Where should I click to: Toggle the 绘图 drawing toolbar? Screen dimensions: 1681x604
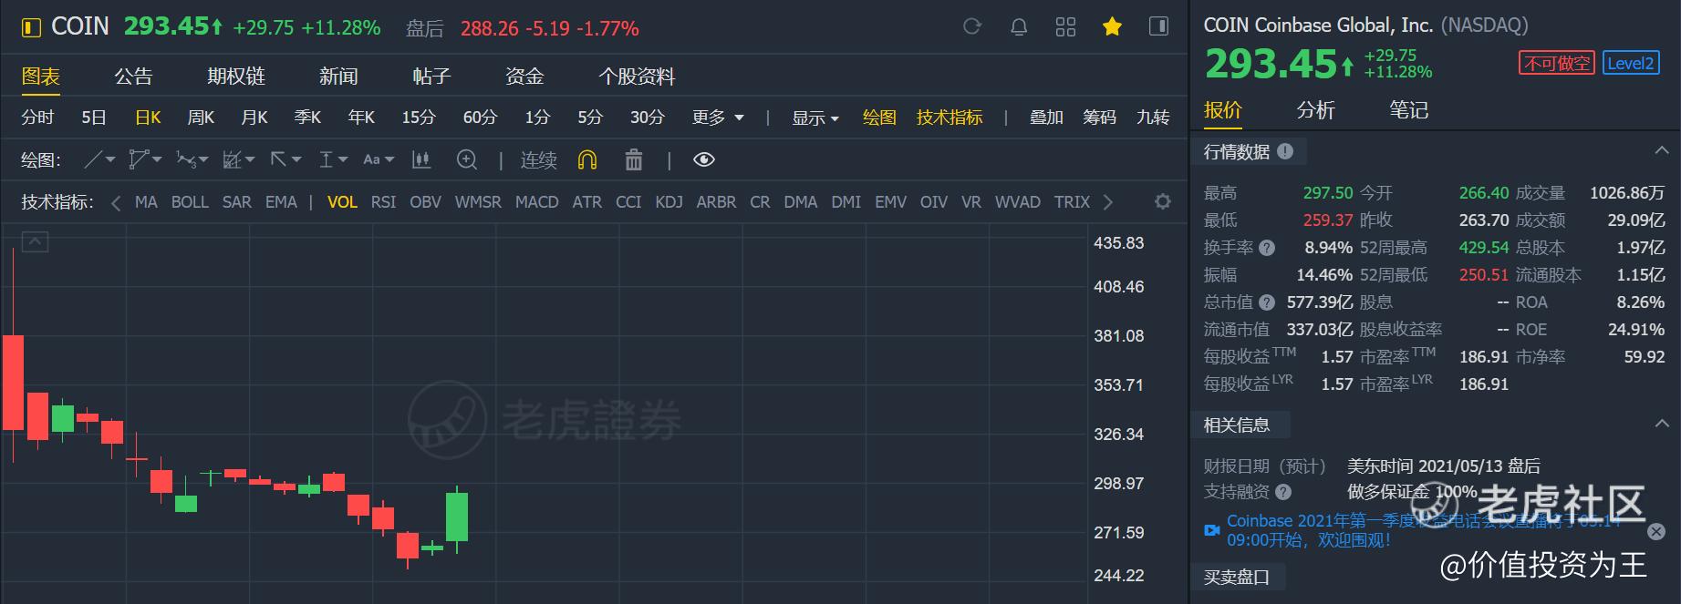point(879,118)
